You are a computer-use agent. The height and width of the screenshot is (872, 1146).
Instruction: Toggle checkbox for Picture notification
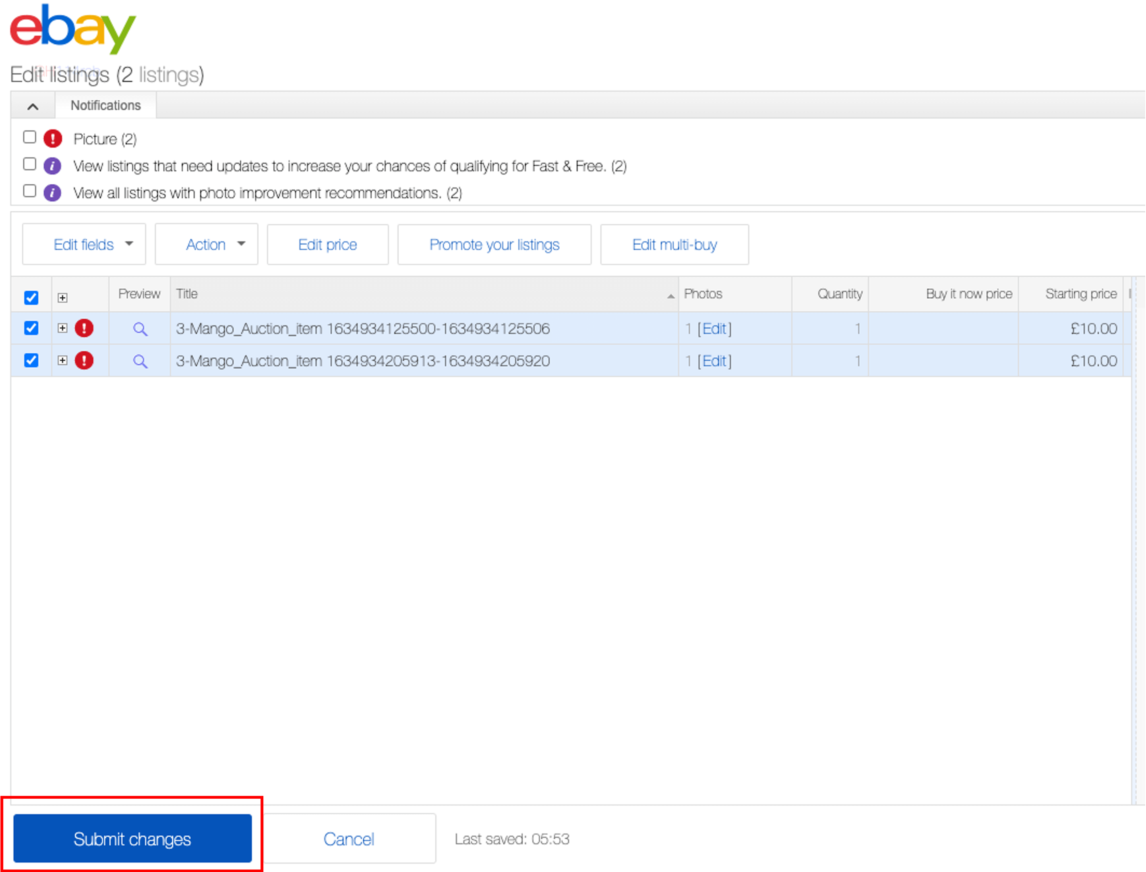point(29,139)
